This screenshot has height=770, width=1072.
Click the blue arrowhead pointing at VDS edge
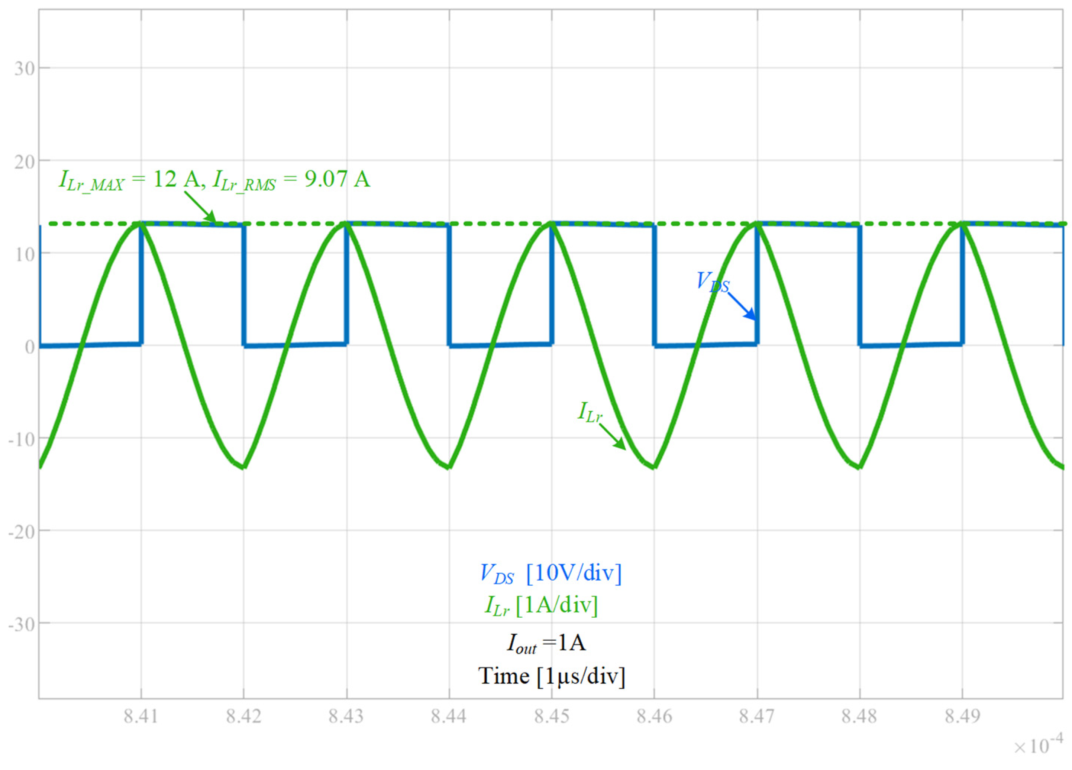point(750,315)
